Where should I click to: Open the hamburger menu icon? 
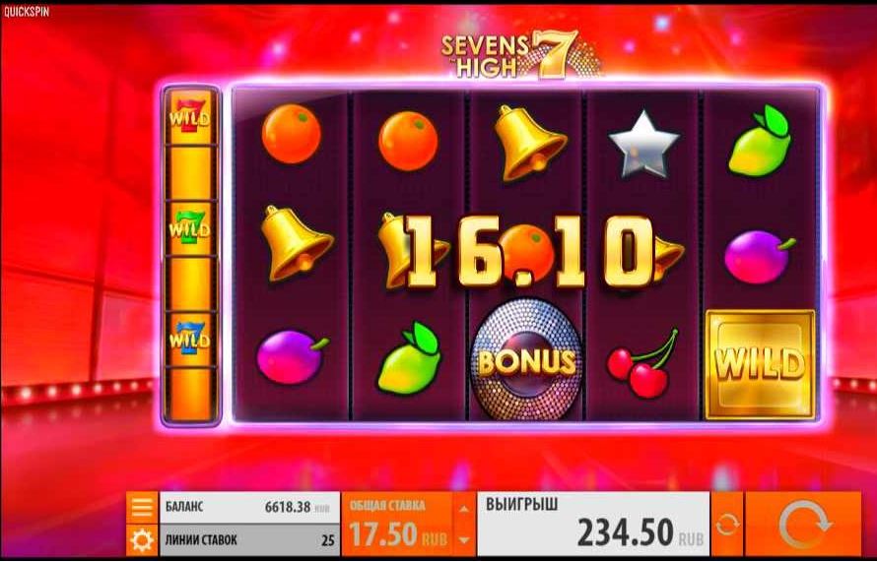(x=142, y=507)
